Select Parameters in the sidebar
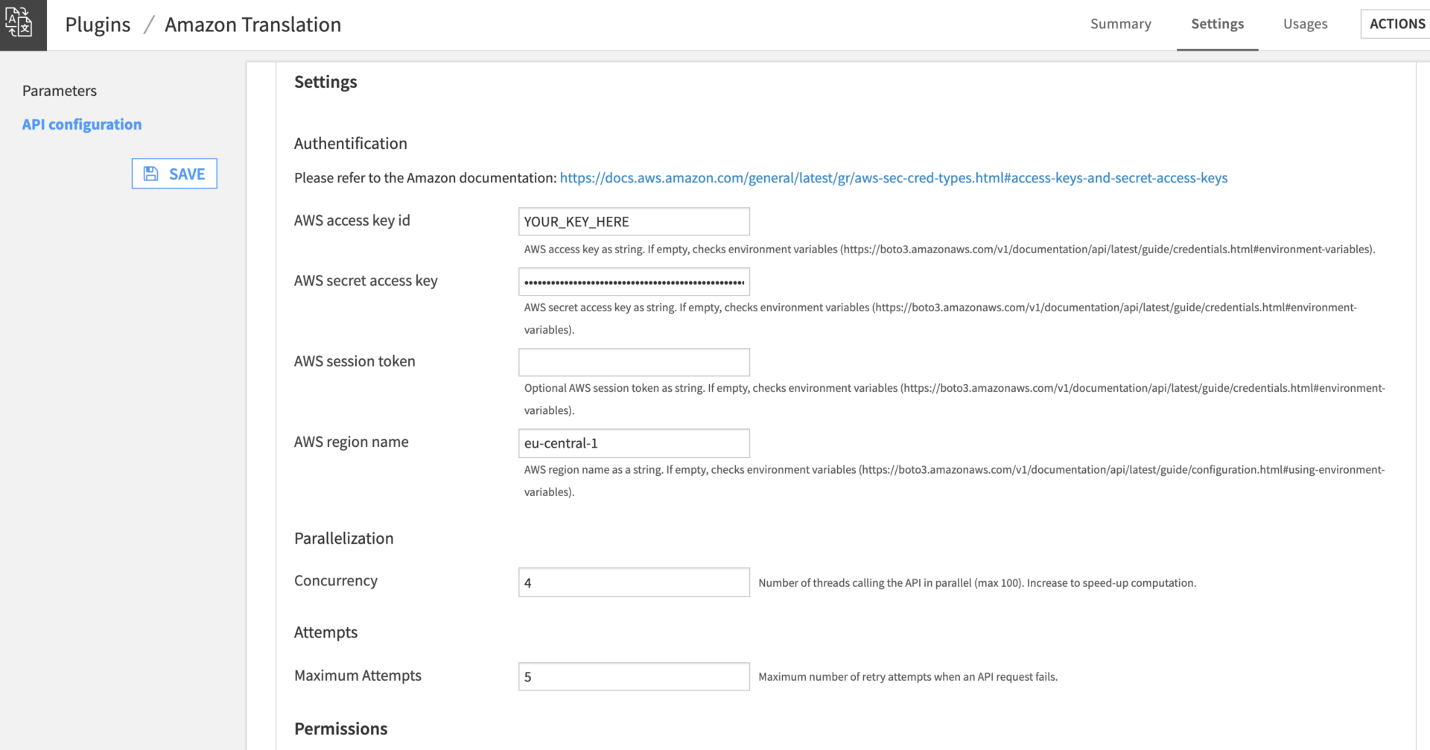The width and height of the screenshot is (1430, 750). coord(60,90)
